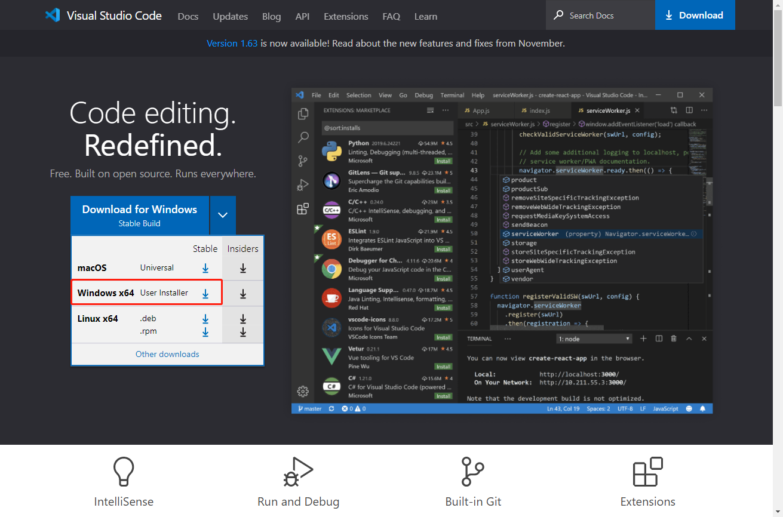This screenshot has height=517, width=783.
Task: Download the Windows x64 User Installer Stable build
Action: coord(205,293)
